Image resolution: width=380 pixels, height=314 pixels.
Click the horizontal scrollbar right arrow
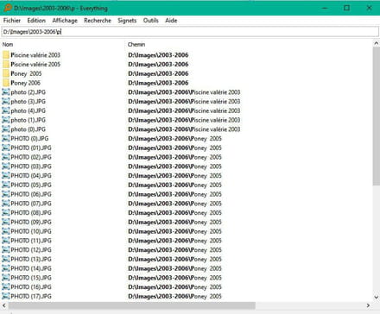pyautogui.click(x=368, y=305)
